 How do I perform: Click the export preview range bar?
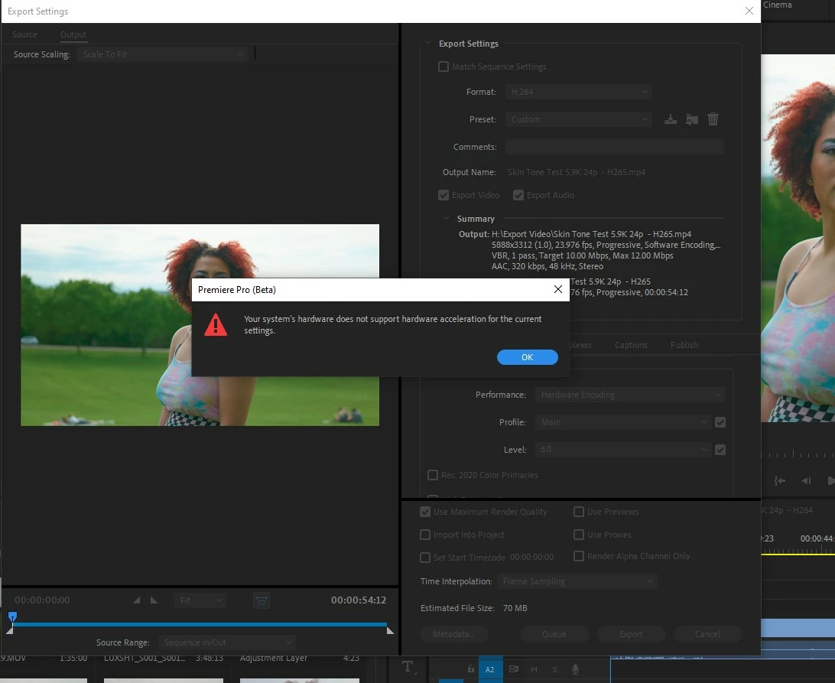point(198,624)
